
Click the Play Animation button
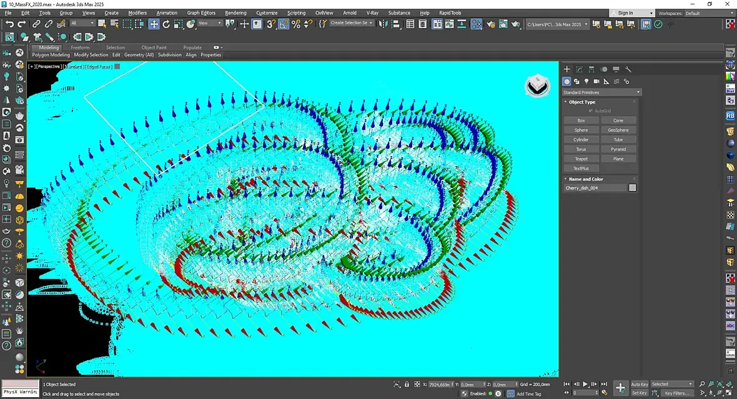coord(585,384)
